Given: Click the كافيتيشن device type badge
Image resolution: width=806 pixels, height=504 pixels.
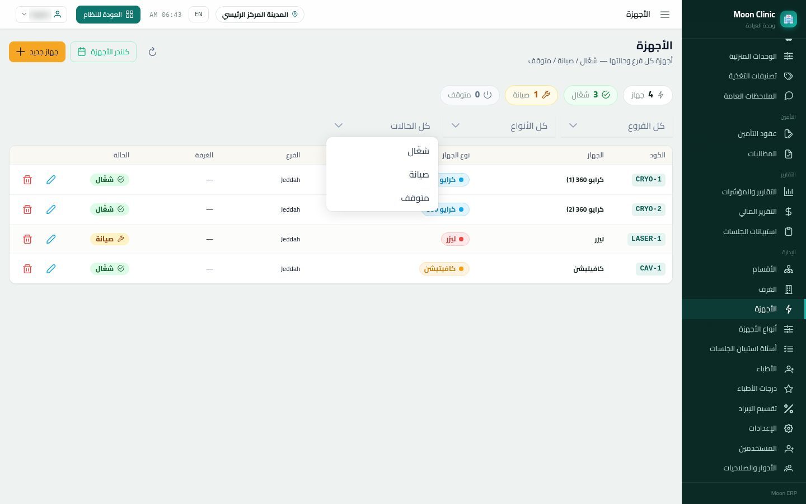Looking at the screenshot, I should [x=444, y=269].
